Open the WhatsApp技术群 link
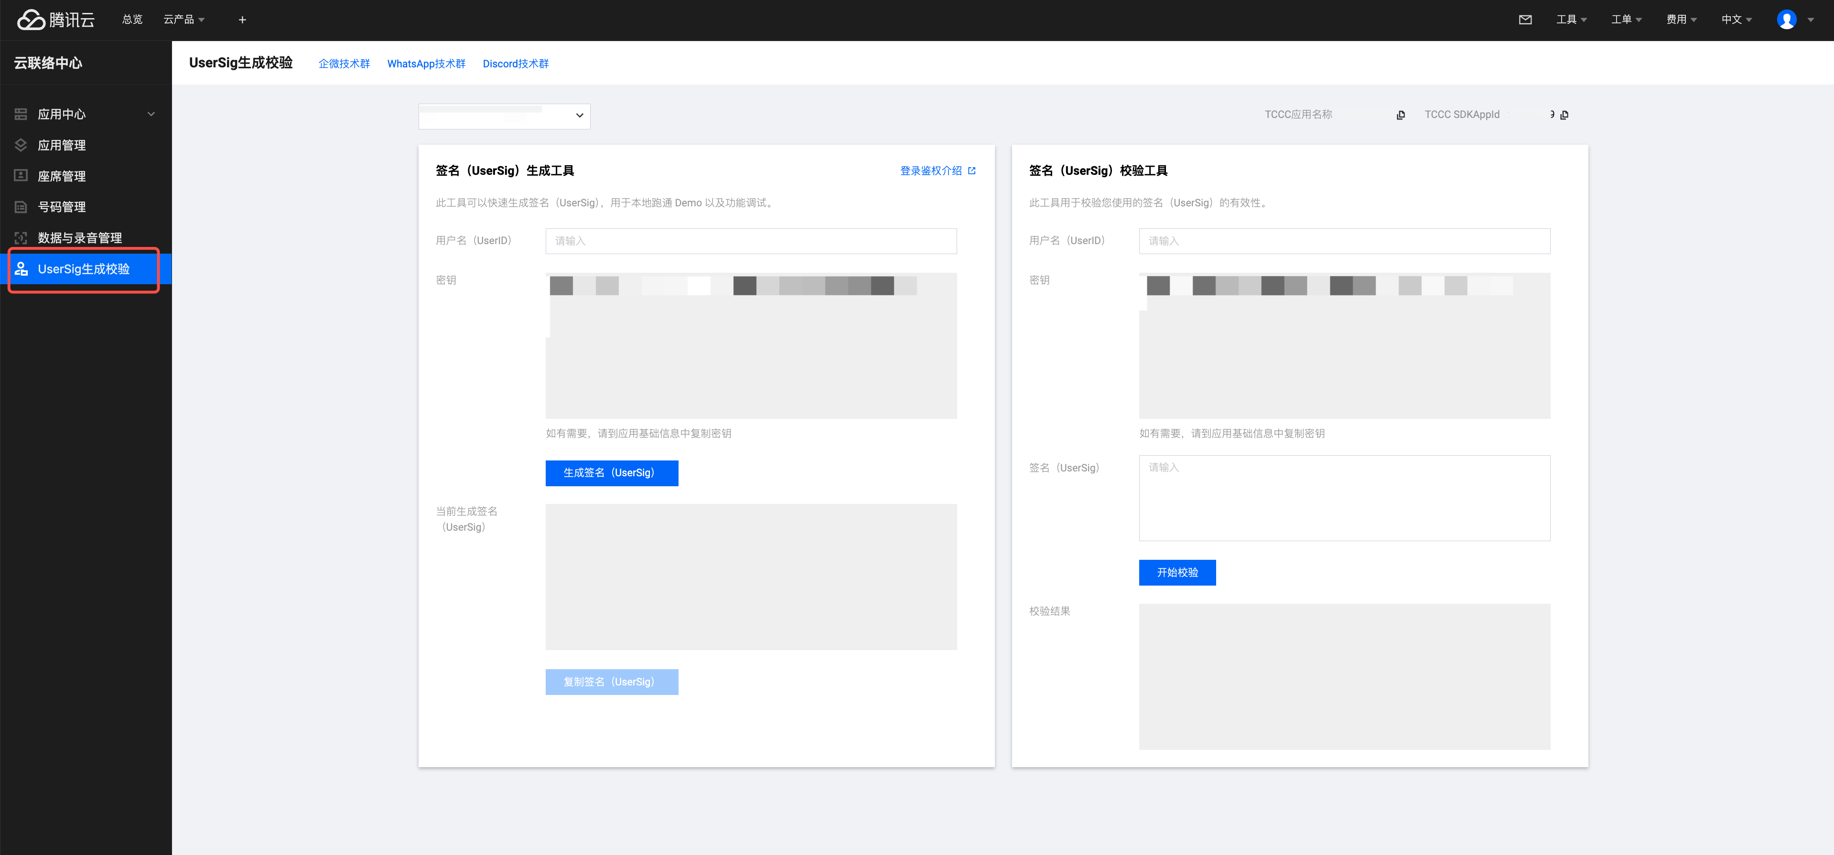This screenshot has width=1834, height=855. tap(426, 64)
